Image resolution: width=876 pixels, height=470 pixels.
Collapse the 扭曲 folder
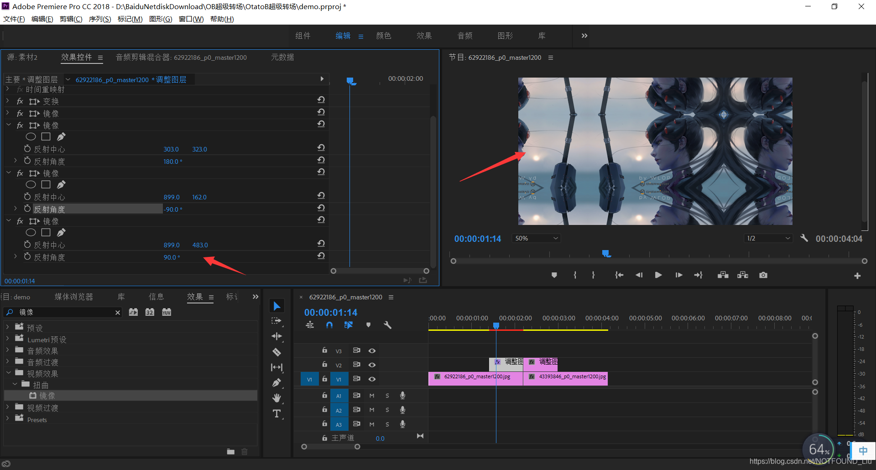15,384
